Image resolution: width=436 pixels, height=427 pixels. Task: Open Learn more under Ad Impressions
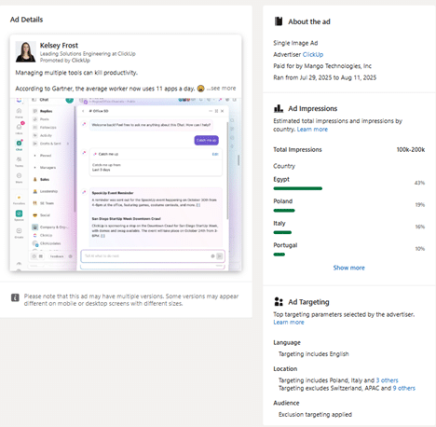(x=312, y=130)
